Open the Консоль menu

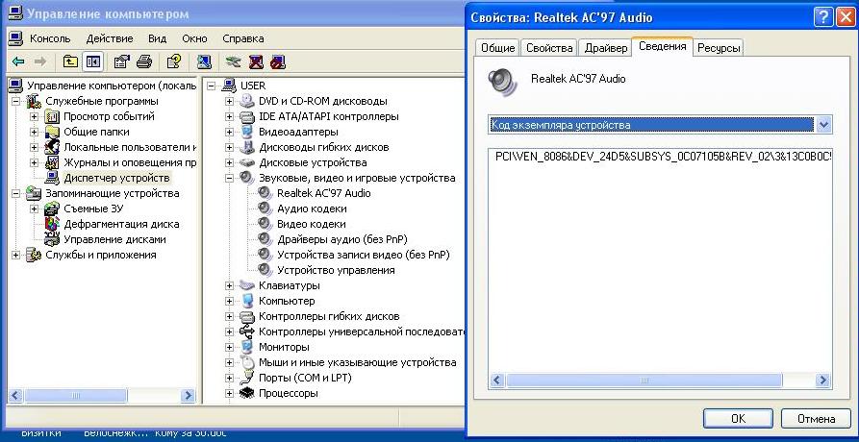[50, 38]
